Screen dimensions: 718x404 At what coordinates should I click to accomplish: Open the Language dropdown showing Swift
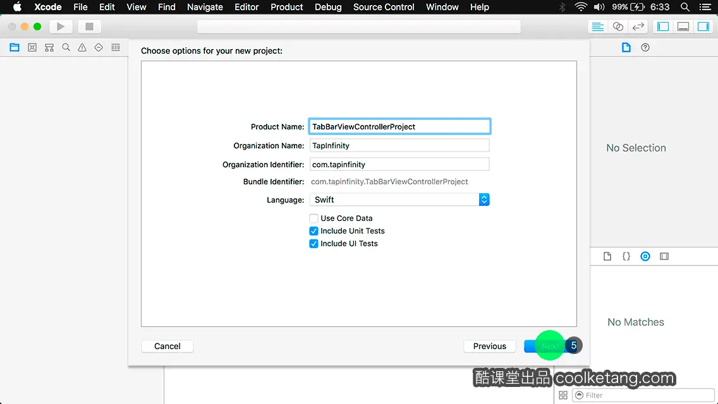[x=399, y=200]
